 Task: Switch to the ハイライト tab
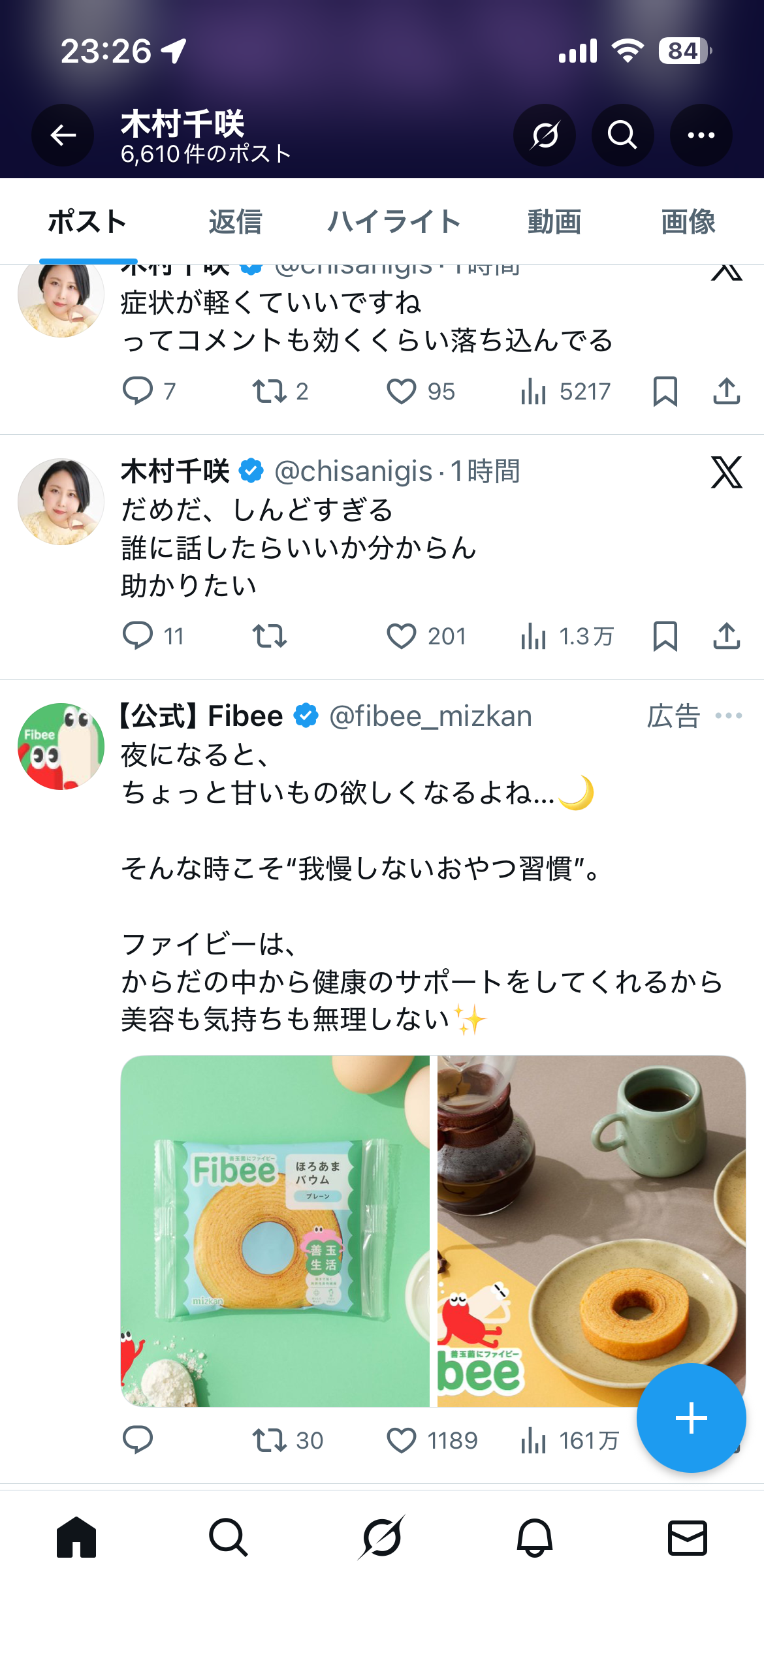pos(394,222)
